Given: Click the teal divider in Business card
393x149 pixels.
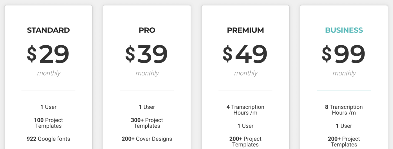Looking at the screenshot, I should pos(344,90).
